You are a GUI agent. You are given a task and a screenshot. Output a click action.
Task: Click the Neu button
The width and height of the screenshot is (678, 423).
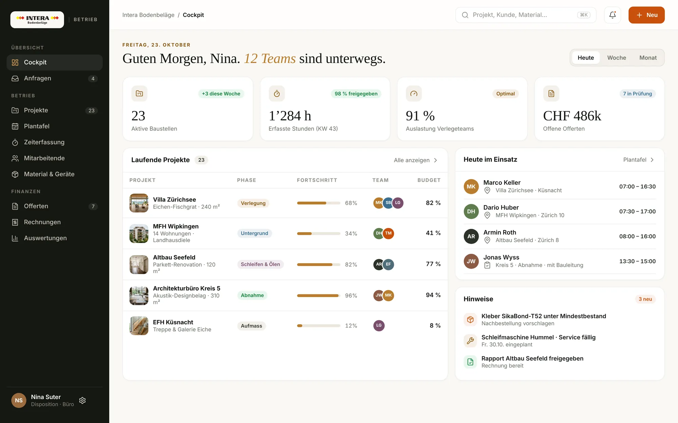(646, 15)
